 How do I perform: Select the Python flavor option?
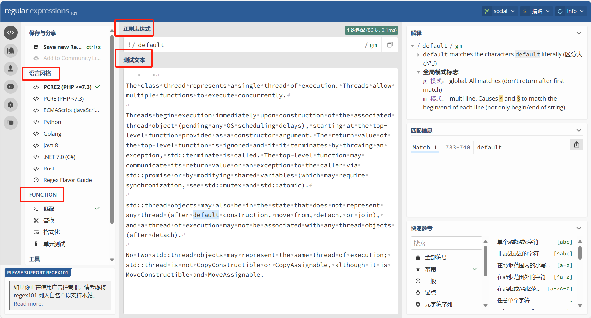coord(52,122)
